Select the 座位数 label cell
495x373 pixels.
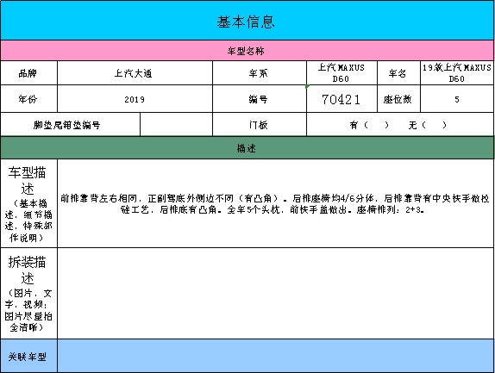click(398, 99)
